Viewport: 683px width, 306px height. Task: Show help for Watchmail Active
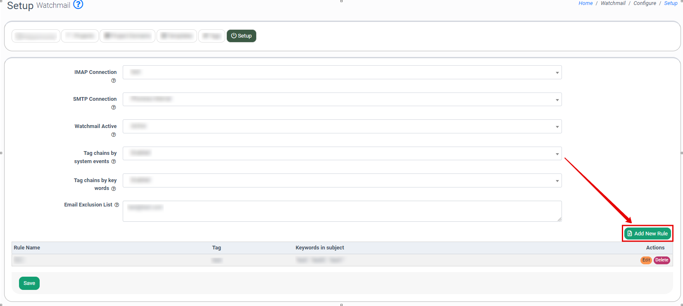tap(114, 135)
